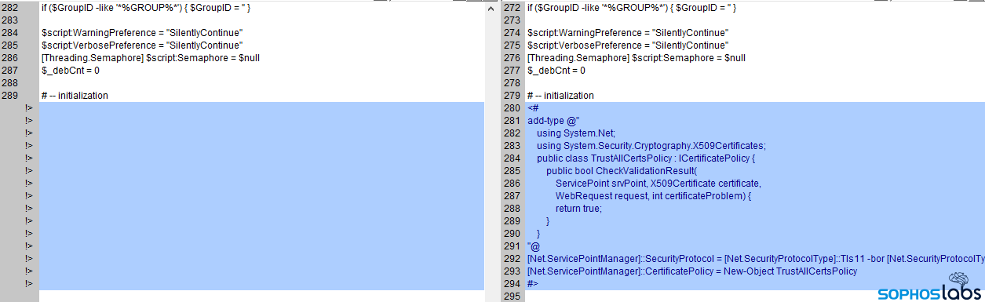The height and width of the screenshot is (302, 985).
Task: Click the SecurityProtocol Tls11 line 292
Action: pos(756,259)
